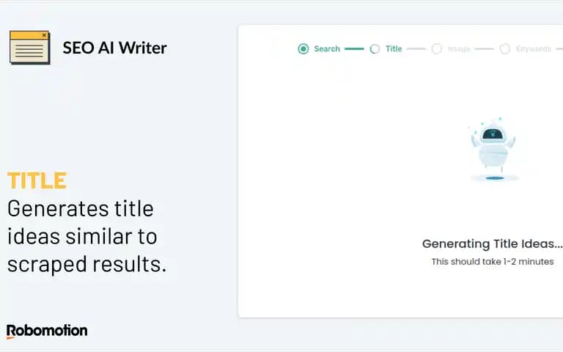563x352 pixels.
Task: Open the faded Keywords step label
Action: 533,49
